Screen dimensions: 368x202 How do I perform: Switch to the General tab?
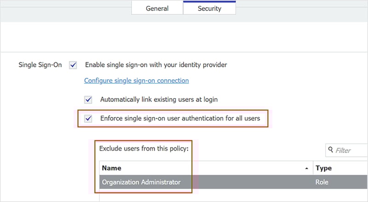tap(157, 8)
